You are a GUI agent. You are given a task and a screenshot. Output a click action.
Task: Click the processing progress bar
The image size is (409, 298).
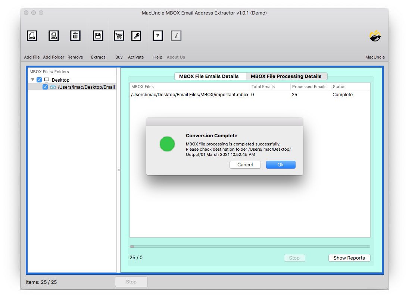[x=250, y=247]
